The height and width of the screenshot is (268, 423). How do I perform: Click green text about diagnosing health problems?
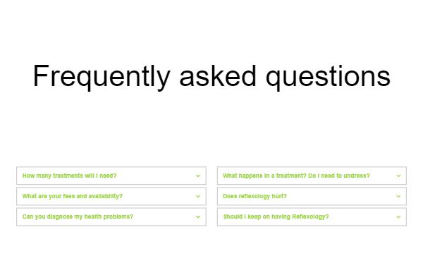(x=78, y=217)
